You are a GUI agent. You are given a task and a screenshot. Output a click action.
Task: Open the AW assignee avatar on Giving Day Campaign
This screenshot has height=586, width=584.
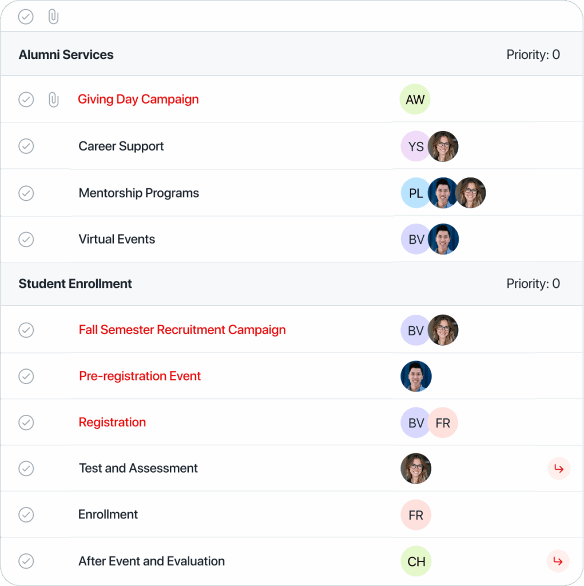[x=415, y=99]
